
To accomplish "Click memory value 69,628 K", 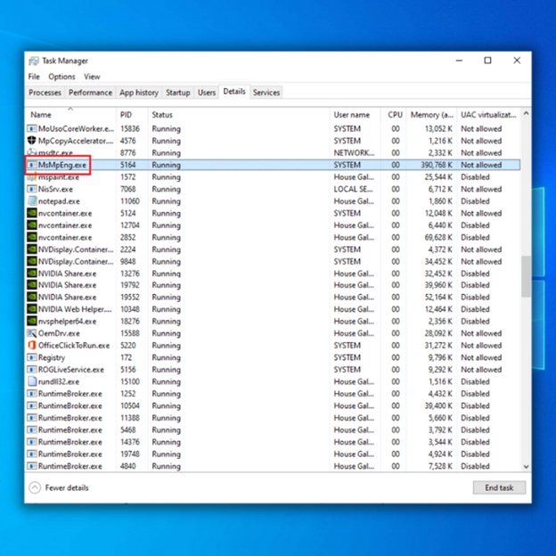I will click(438, 237).
